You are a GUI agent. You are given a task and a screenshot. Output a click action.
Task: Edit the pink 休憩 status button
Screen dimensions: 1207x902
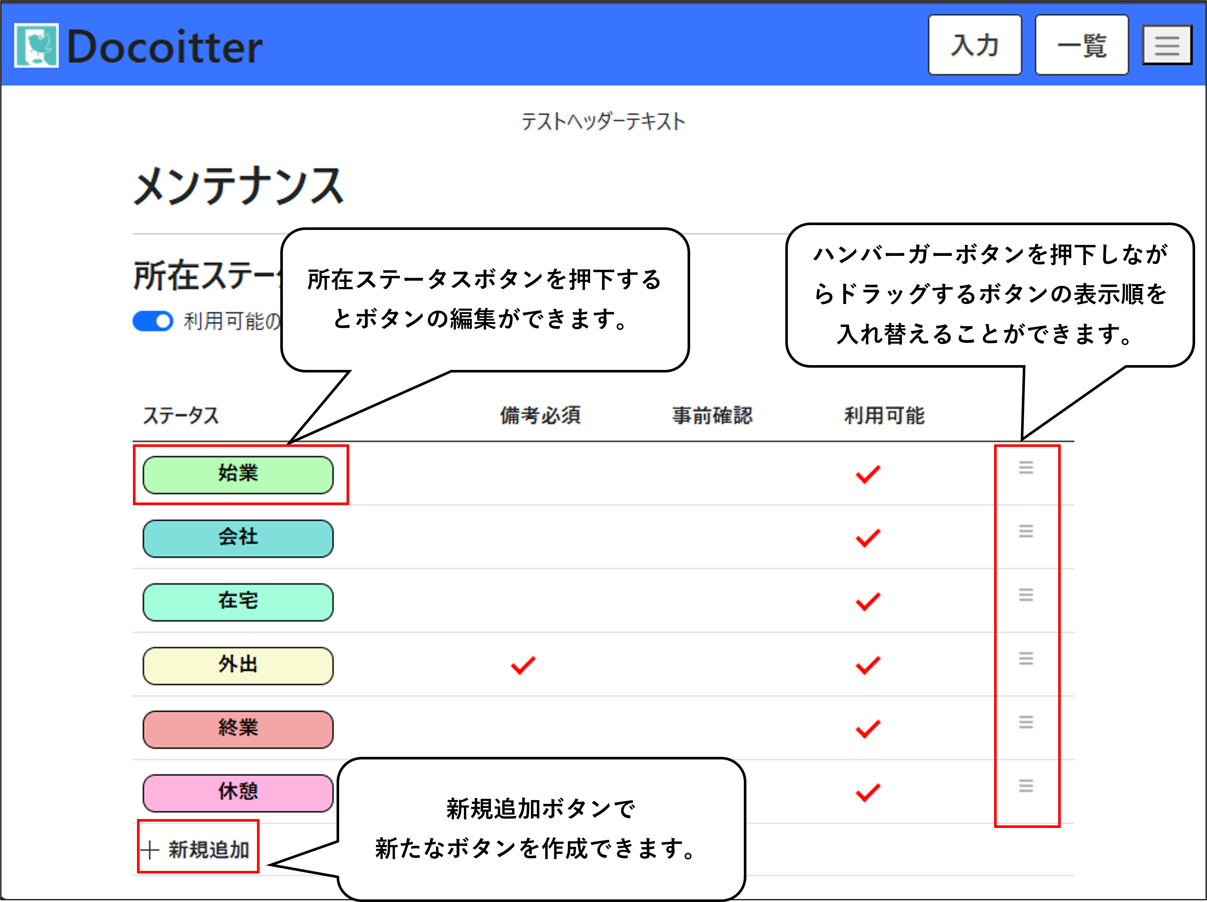[238, 792]
